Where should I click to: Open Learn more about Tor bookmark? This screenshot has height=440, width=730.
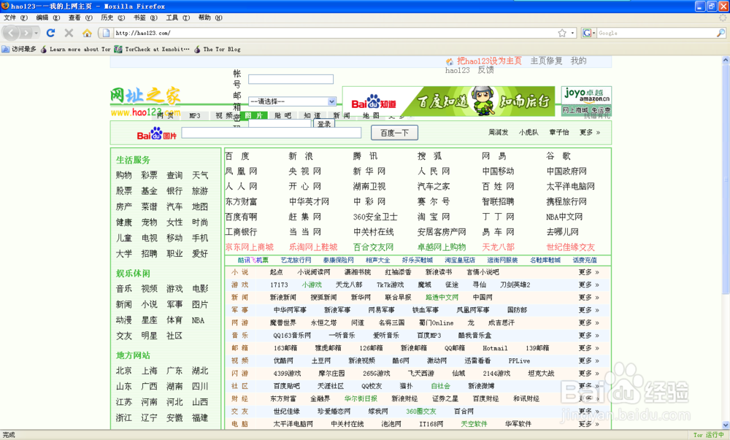pos(75,50)
